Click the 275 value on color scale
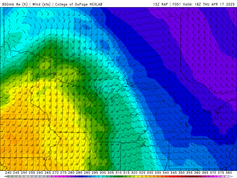Screen dimensions: 237x178 tap(63, 173)
